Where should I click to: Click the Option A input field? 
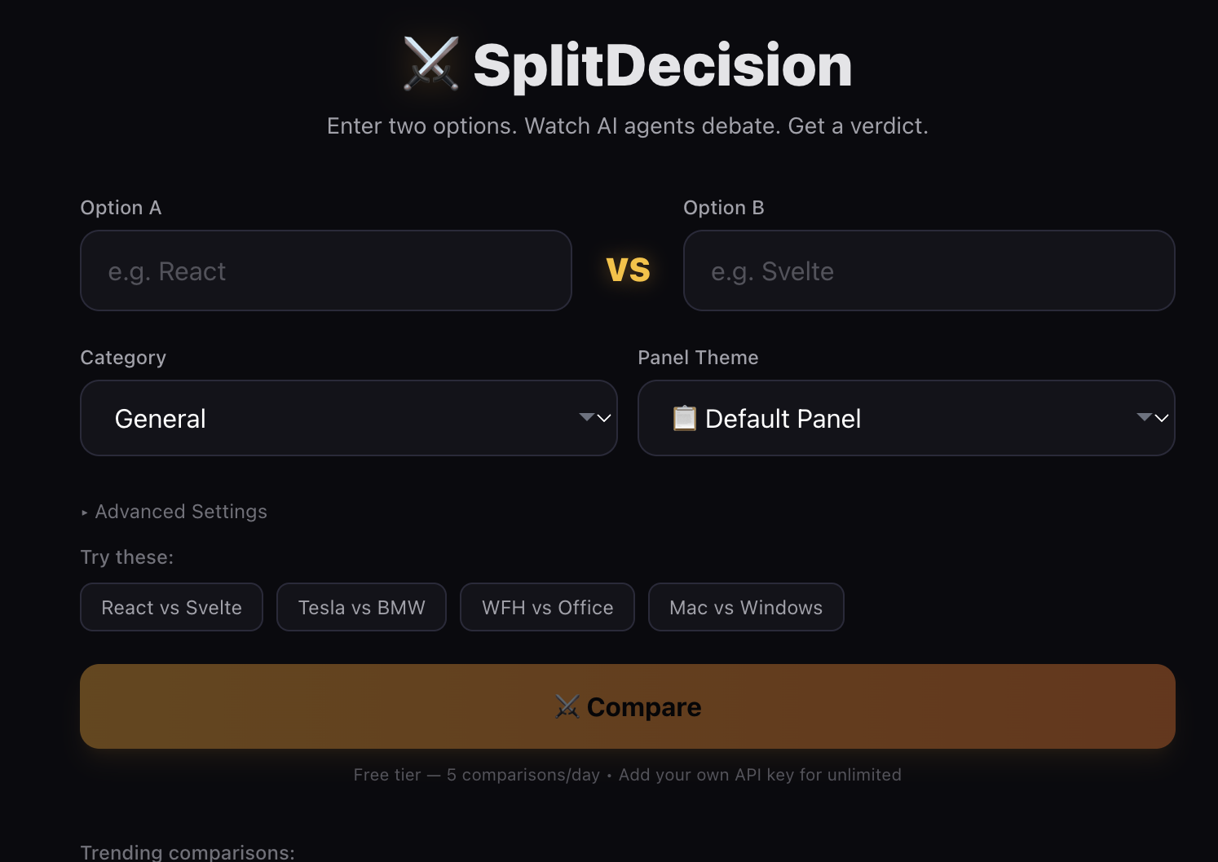coord(325,270)
